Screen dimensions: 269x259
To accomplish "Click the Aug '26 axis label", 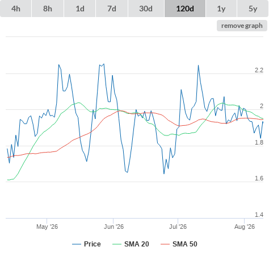I will 245,227.
